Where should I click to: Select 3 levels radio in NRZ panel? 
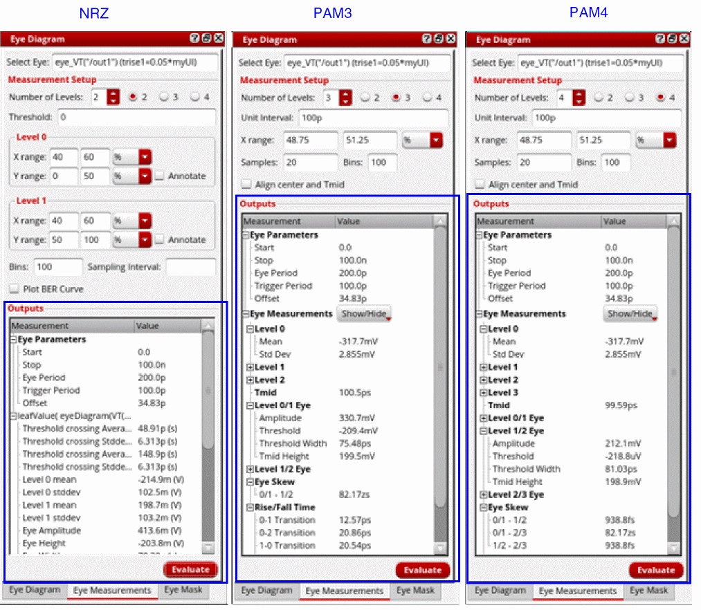tap(163, 97)
